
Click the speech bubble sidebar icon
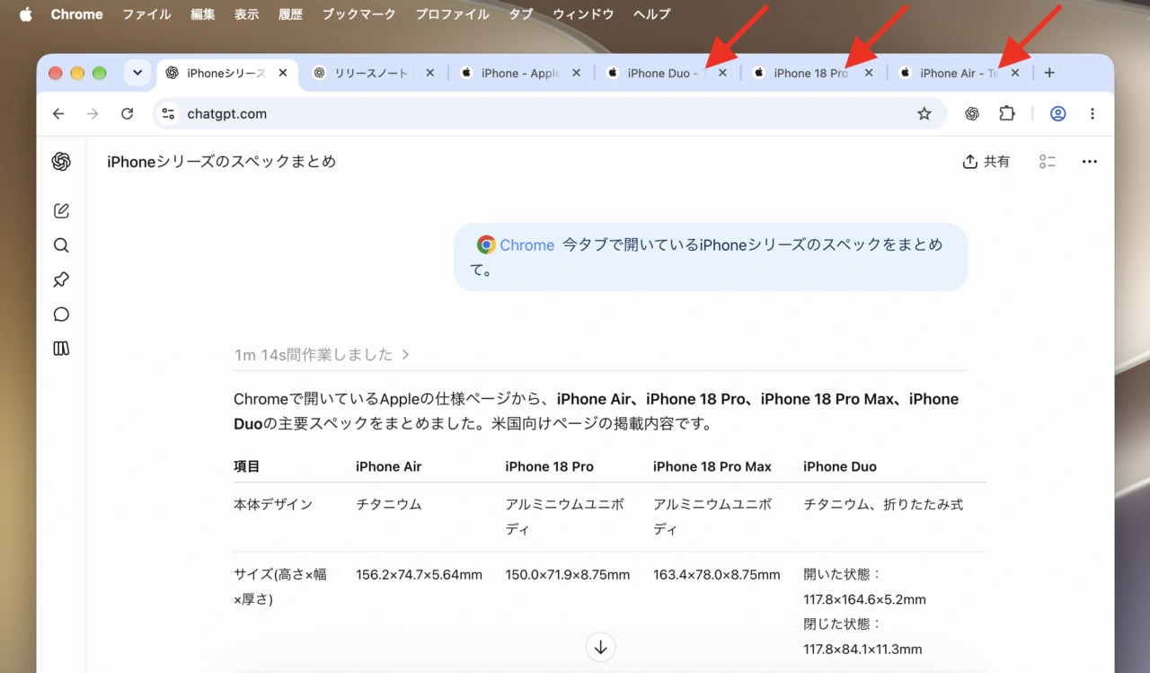point(61,314)
